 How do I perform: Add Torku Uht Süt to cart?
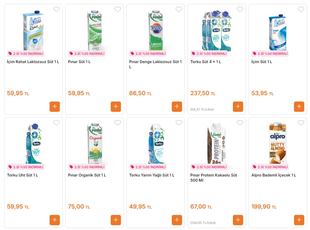pos(55,220)
